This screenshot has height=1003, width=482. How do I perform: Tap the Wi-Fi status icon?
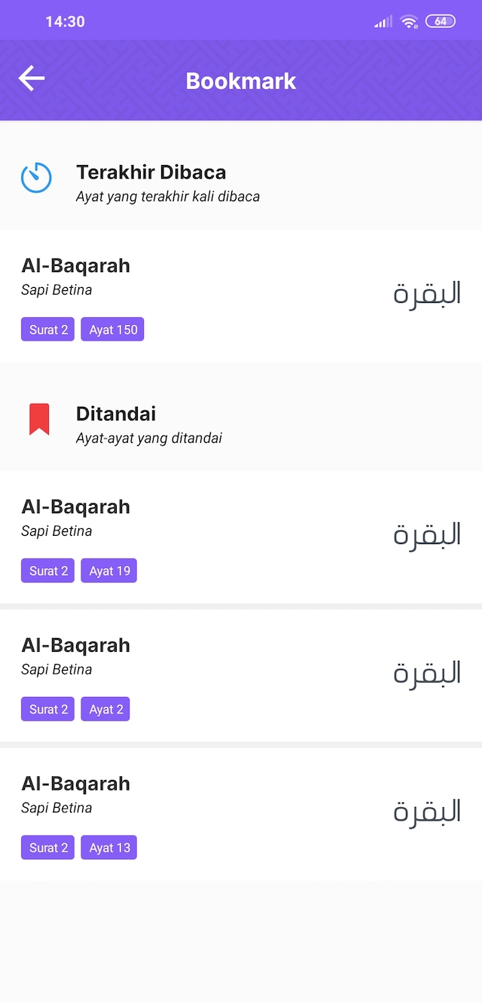pyautogui.click(x=409, y=22)
